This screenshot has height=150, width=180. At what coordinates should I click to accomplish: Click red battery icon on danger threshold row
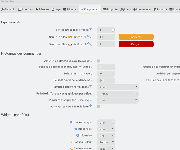tap(70, 44)
